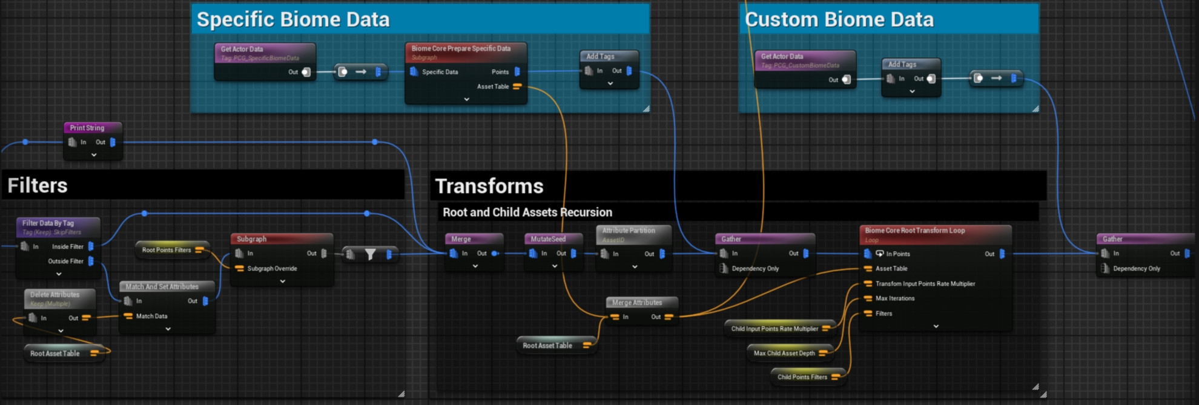Click the Inside Filter output pin
This screenshot has height=405, width=1199.
point(91,246)
